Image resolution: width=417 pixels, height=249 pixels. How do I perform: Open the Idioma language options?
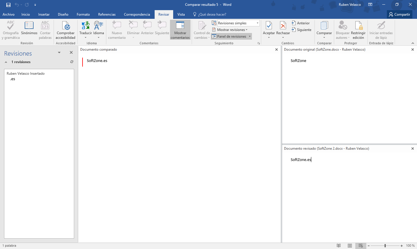pyautogui.click(x=98, y=30)
